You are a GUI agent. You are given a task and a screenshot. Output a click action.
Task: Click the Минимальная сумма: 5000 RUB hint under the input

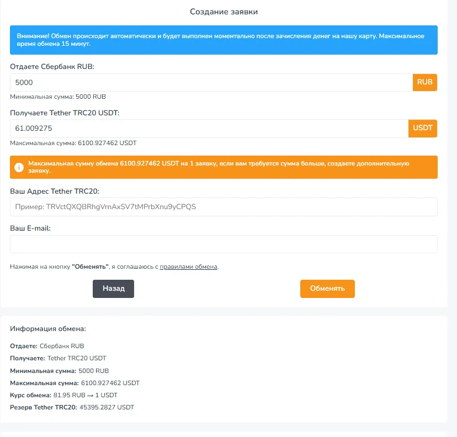point(58,97)
